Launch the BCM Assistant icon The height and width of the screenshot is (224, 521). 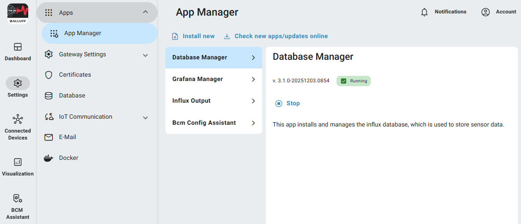coord(18,198)
